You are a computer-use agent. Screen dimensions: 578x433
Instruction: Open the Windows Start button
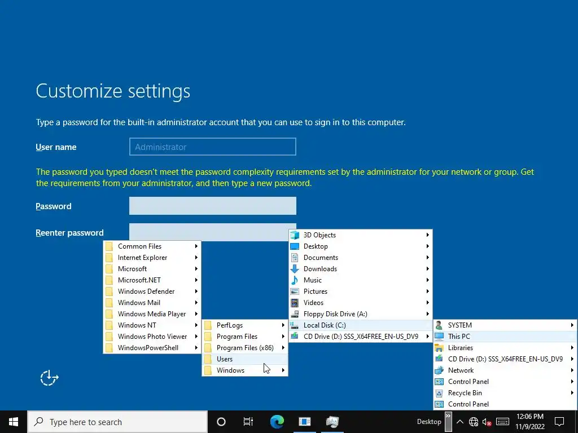(14, 422)
